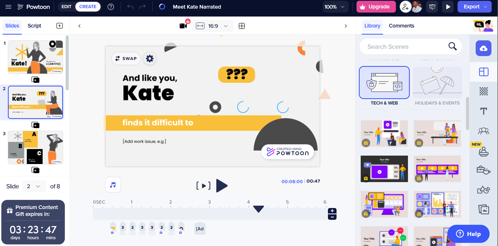Viewport: 498px width, 246px height.
Task: Click the search magnifier icon
Action: click(x=452, y=46)
